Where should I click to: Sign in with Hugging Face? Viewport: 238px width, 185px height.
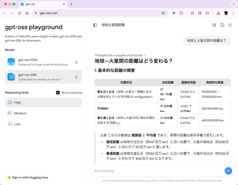pyautogui.click(x=28, y=177)
